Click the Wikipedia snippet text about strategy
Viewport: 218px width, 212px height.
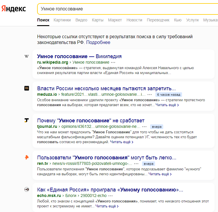tap(115, 70)
